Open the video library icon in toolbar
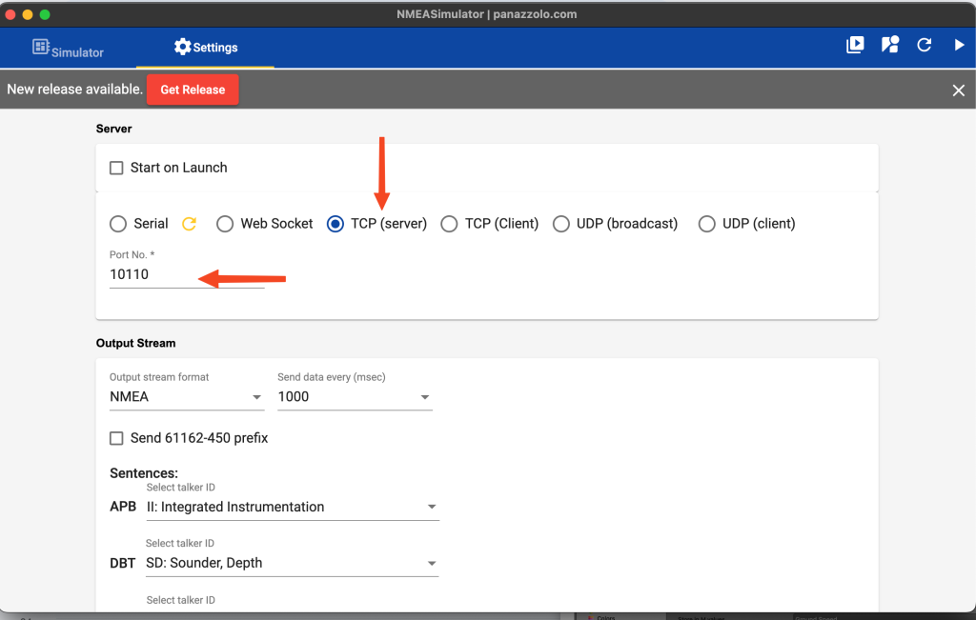 [x=855, y=45]
